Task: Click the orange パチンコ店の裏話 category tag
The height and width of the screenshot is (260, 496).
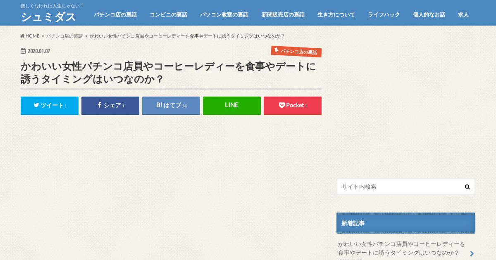Action: click(x=296, y=52)
